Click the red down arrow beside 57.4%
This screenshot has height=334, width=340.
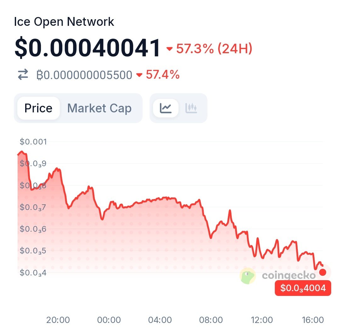tap(139, 75)
